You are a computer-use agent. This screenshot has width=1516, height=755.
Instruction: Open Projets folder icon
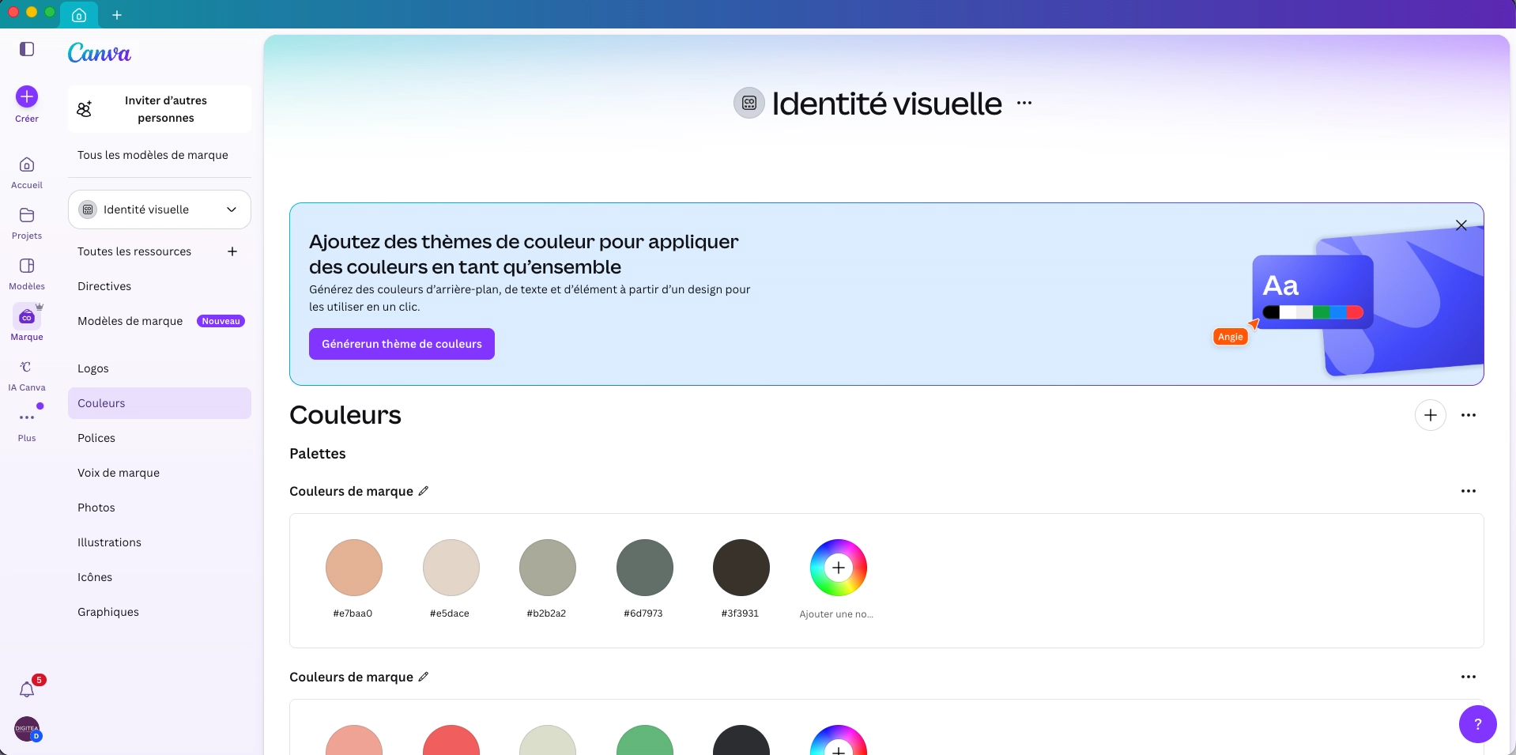click(27, 215)
